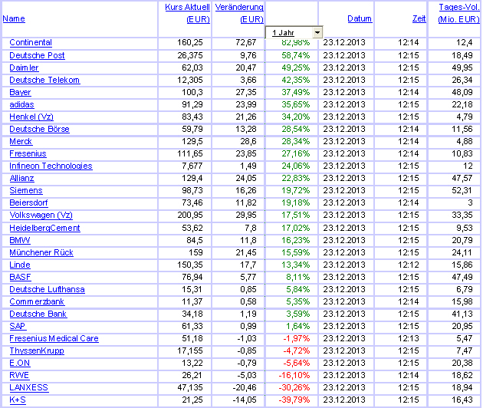Sort by Datum column header

pos(360,19)
